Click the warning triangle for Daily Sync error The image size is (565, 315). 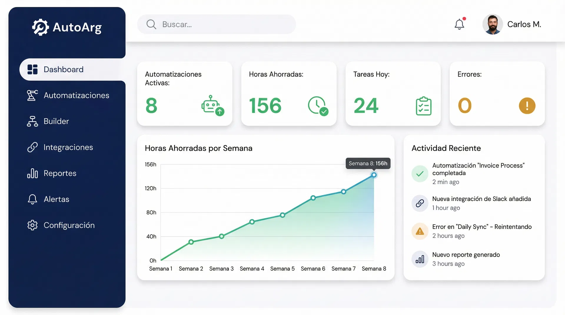420,231
